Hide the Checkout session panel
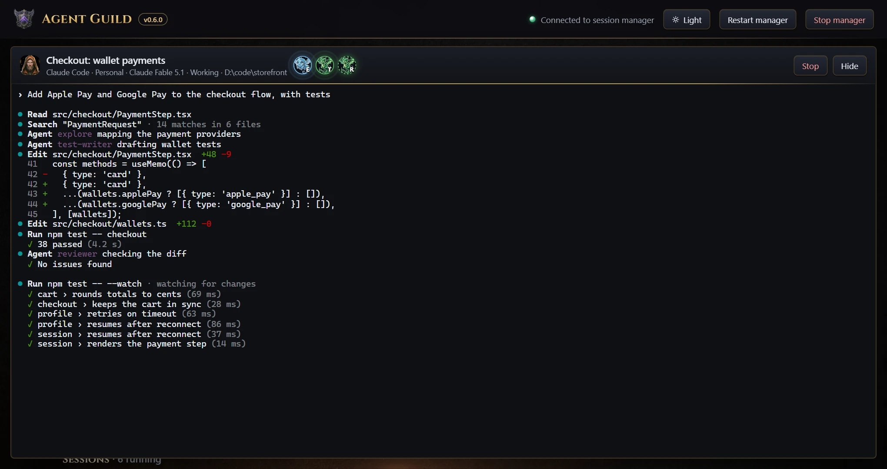Screen dimensions: 887x469 point(849,66)
